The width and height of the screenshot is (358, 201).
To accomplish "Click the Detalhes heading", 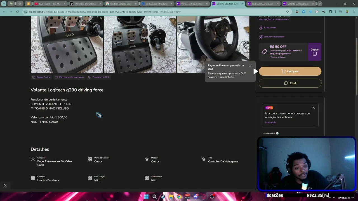I will pos(40,149).
